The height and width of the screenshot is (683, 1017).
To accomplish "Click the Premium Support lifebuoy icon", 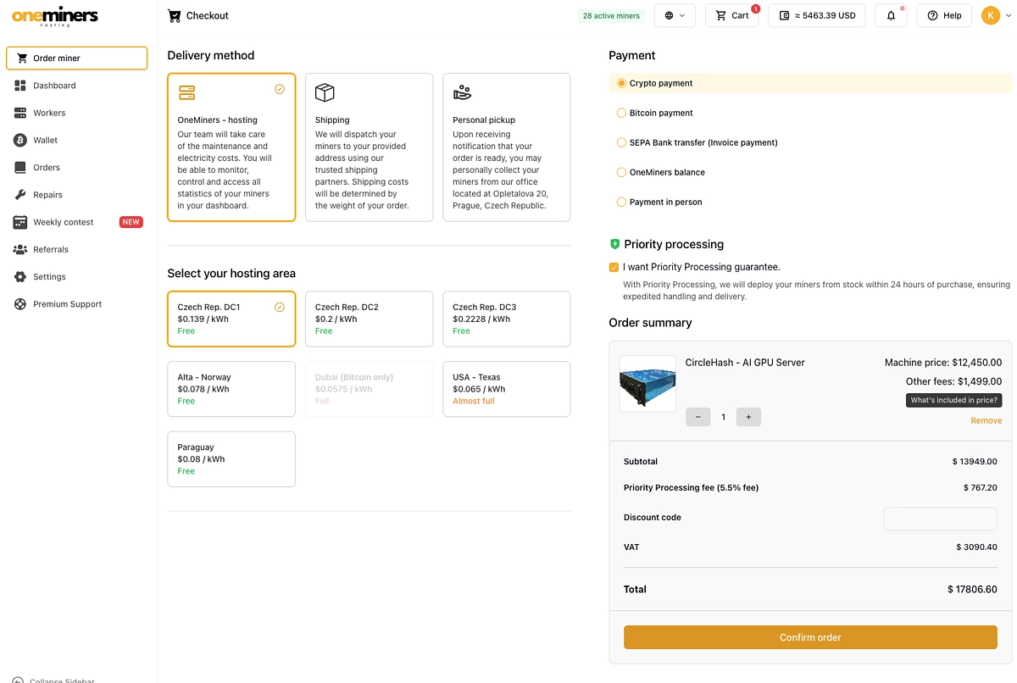I will 20,304.
